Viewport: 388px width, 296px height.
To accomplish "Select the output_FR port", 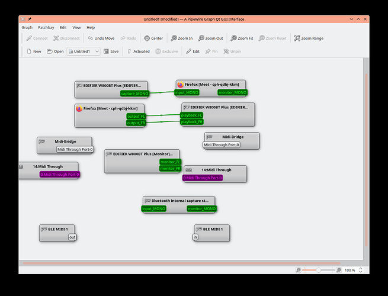I will click(136, 123).
